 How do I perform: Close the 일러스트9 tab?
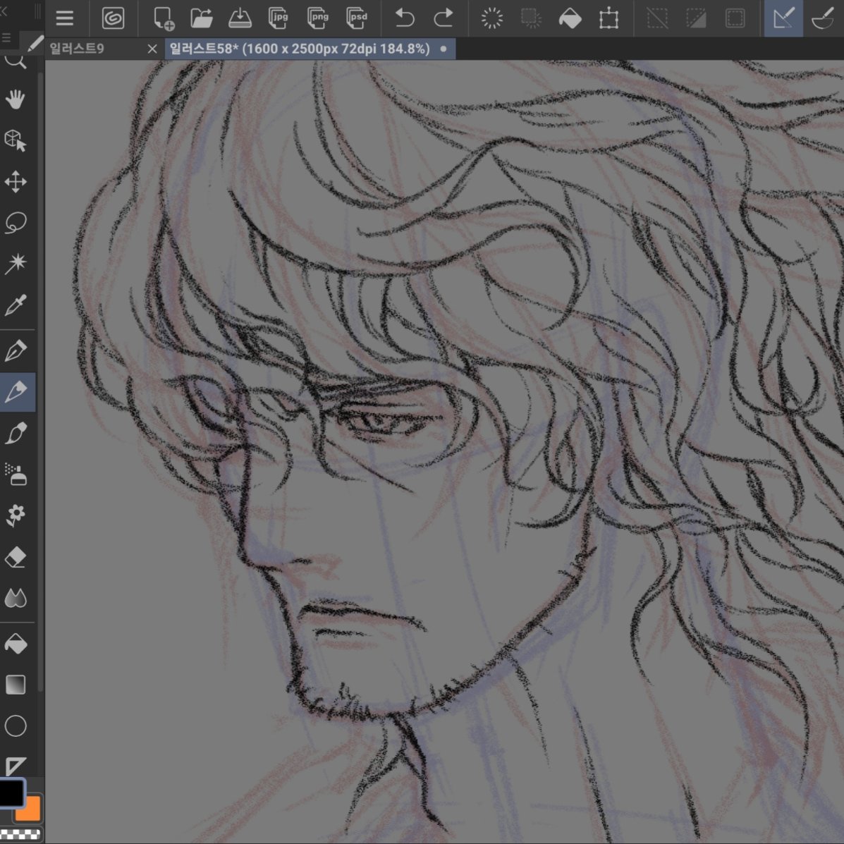tap(152, 49)
